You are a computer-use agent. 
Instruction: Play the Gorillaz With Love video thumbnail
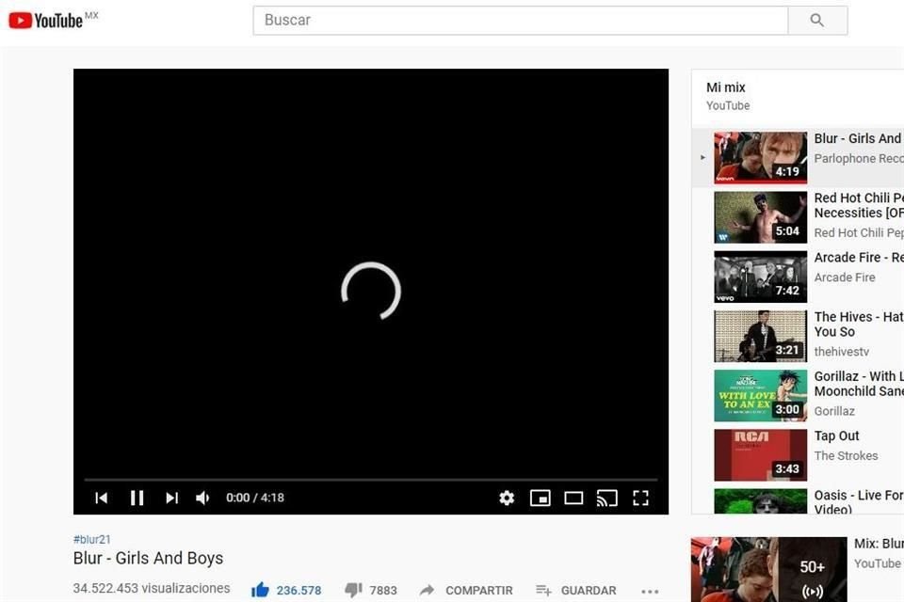tap(761, 395)
